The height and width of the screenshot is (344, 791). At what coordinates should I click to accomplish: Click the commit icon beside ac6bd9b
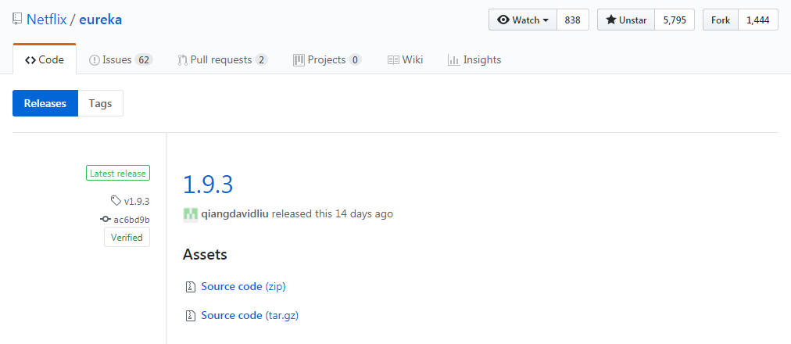pos(106,220)
